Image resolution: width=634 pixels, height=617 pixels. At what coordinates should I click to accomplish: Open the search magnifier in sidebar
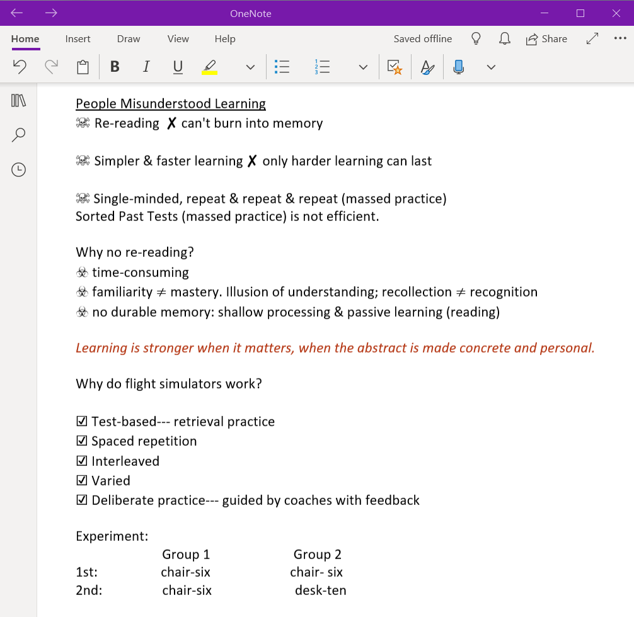19,135
